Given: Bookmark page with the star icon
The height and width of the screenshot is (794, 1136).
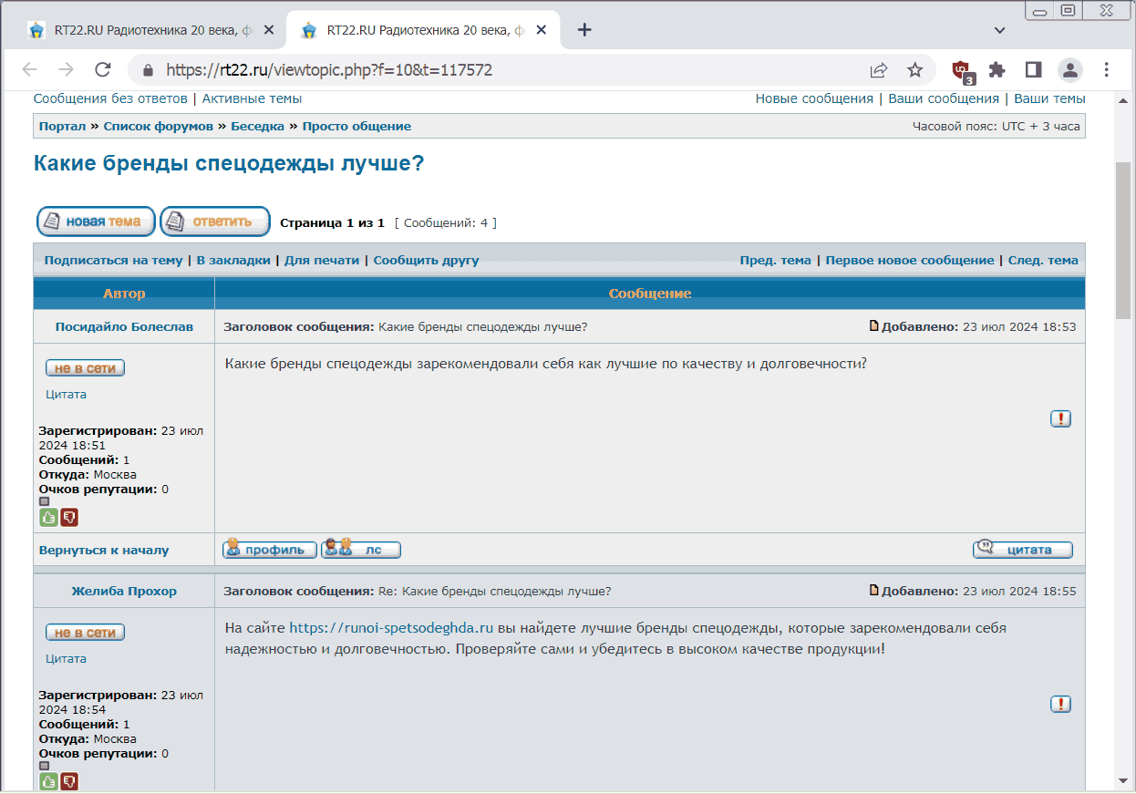Looking at the screenshot, I should 914,70.
